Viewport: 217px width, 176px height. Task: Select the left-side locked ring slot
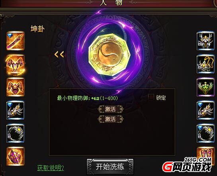click(x=15, y=133)
